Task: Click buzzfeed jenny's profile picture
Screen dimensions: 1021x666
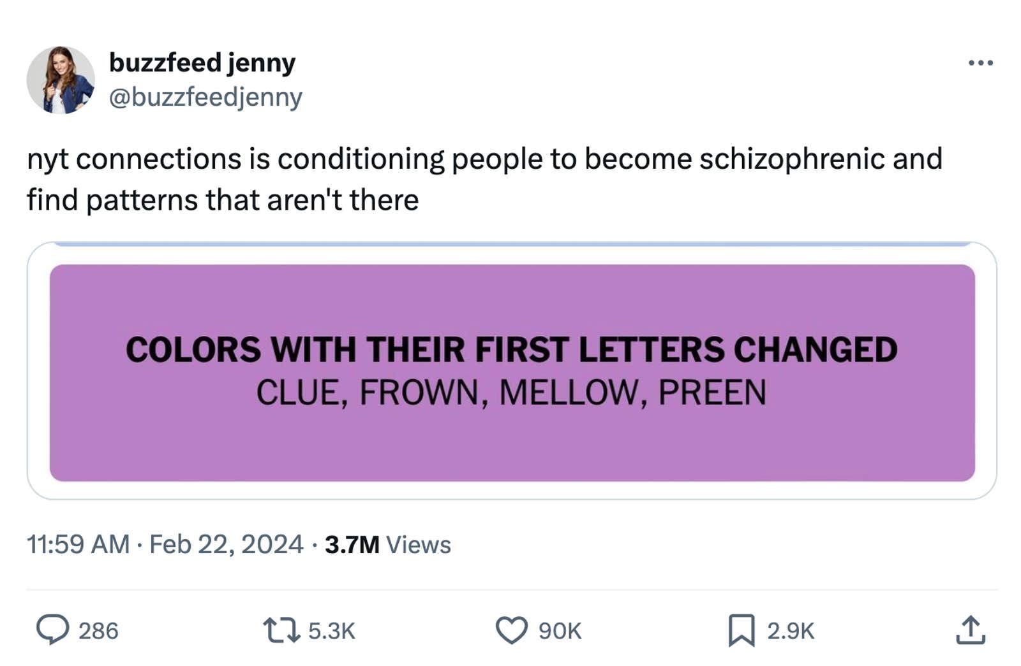Action: pos(62,80)
